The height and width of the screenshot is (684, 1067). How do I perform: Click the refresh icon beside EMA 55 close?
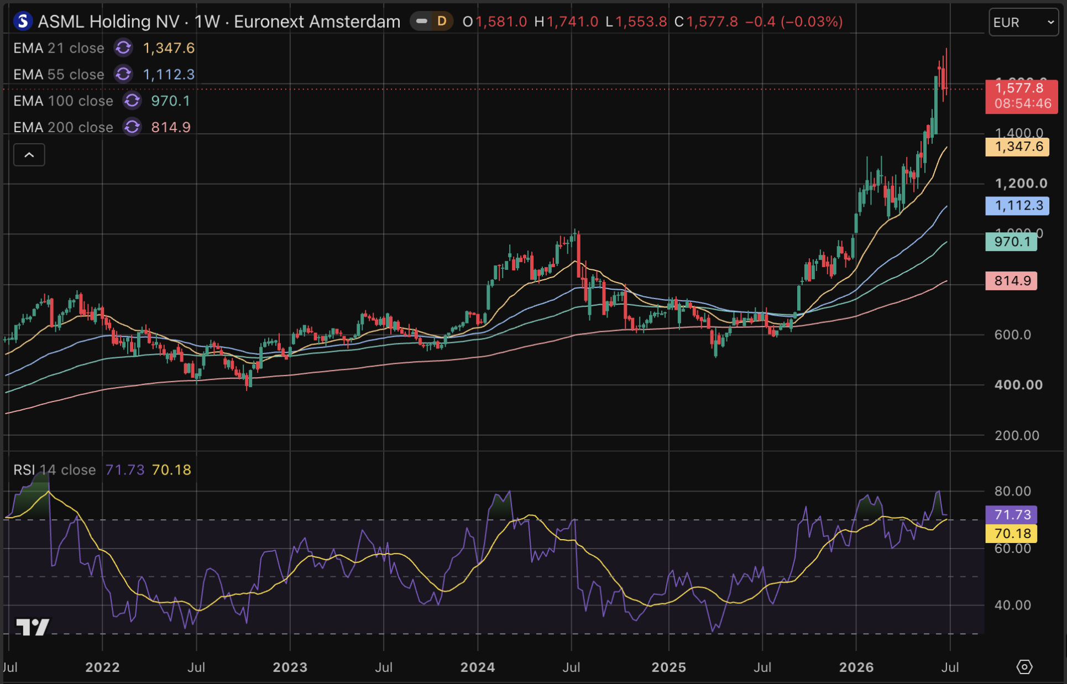point(123,74)
